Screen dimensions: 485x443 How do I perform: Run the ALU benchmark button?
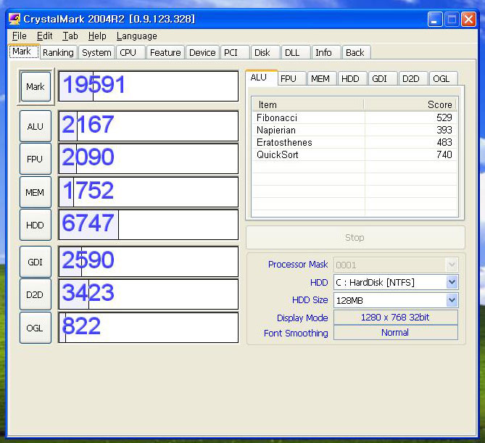coord(36,126)
